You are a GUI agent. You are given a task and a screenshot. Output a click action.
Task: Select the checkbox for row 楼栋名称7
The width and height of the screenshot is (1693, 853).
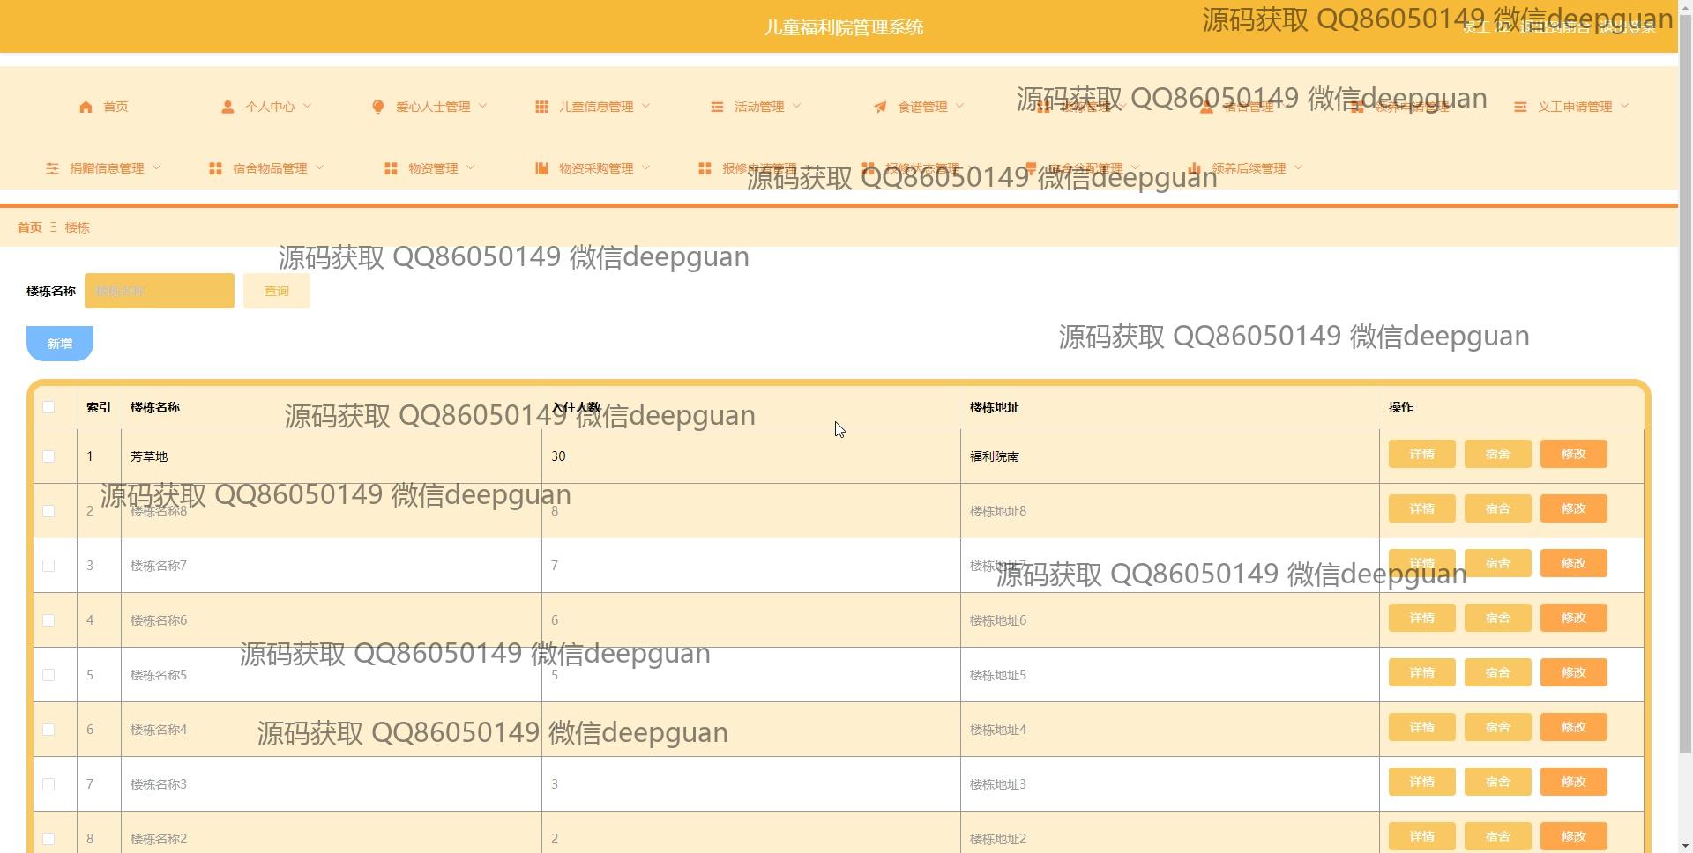tap(48, 566)
